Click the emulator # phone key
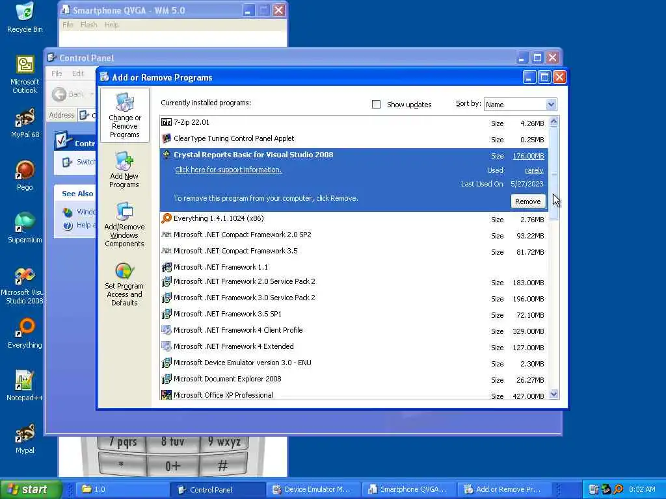This screenshot has height=499, width=666. point(222,465)
